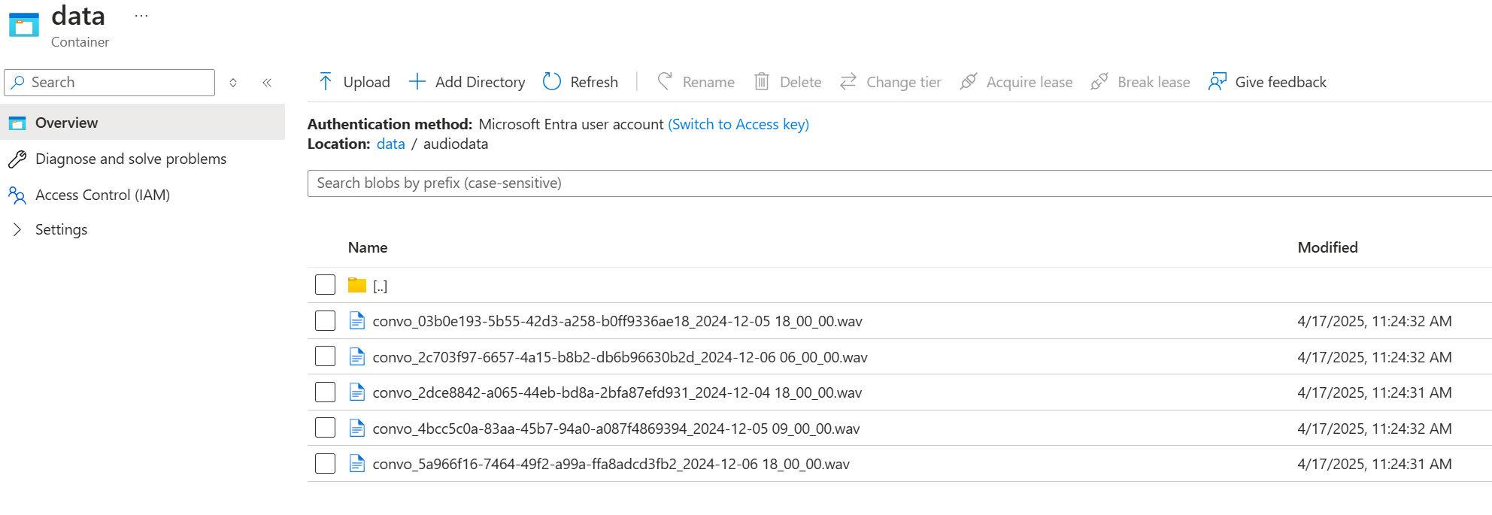Click the Delete trash can icon

point(762,82)
